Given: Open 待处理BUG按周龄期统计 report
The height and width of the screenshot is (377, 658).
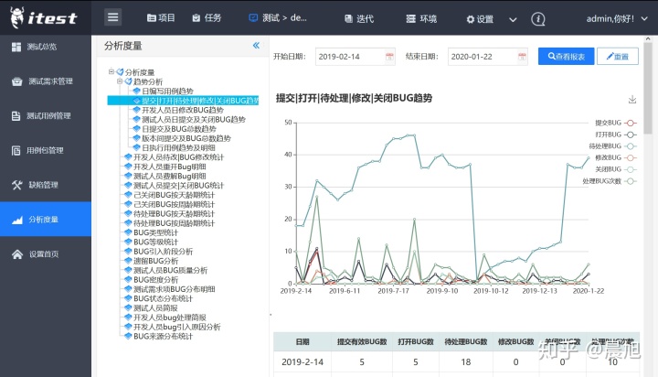Looking at the screenshot, I should [x=174, y=223].
